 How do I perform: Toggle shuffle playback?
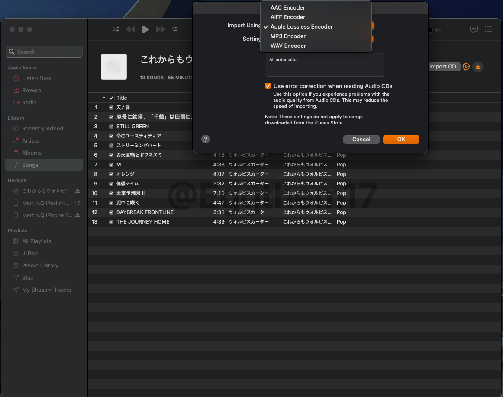point(116,29)
